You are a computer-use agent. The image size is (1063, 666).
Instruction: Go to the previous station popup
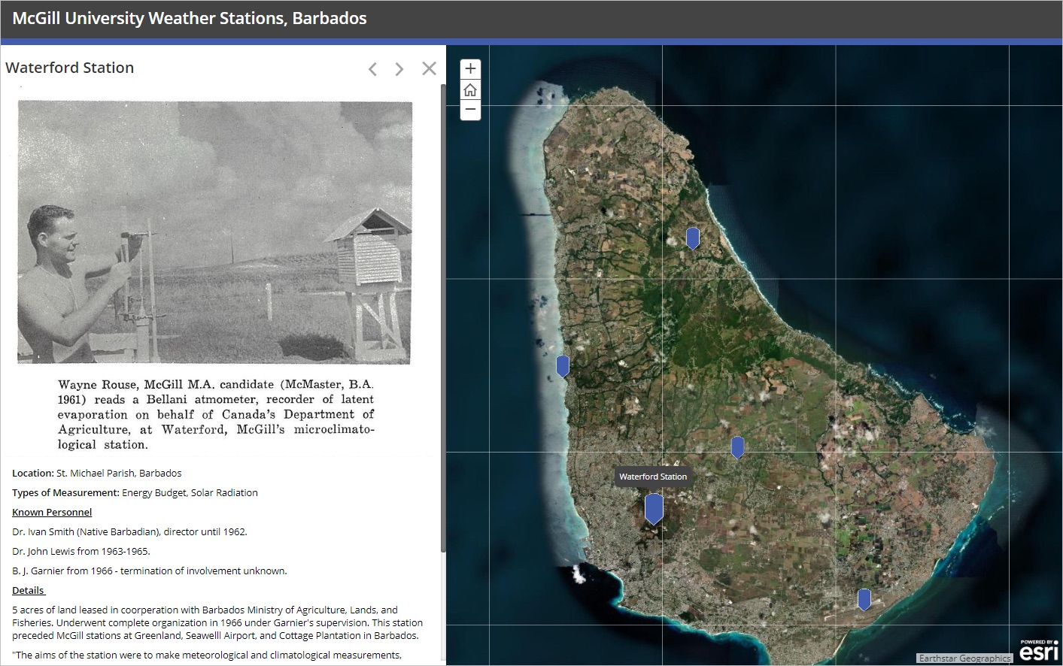(372, 69)
